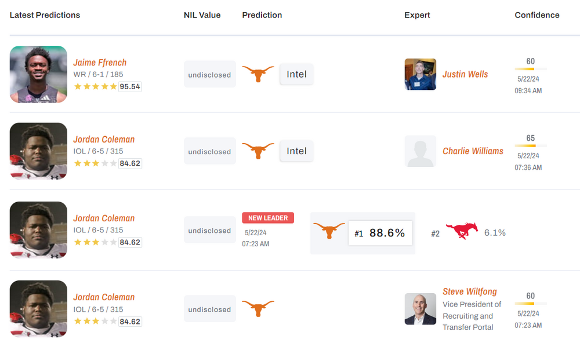
Task: Open Jaime Ffrench's player photo
Action: tap(38, 74)
